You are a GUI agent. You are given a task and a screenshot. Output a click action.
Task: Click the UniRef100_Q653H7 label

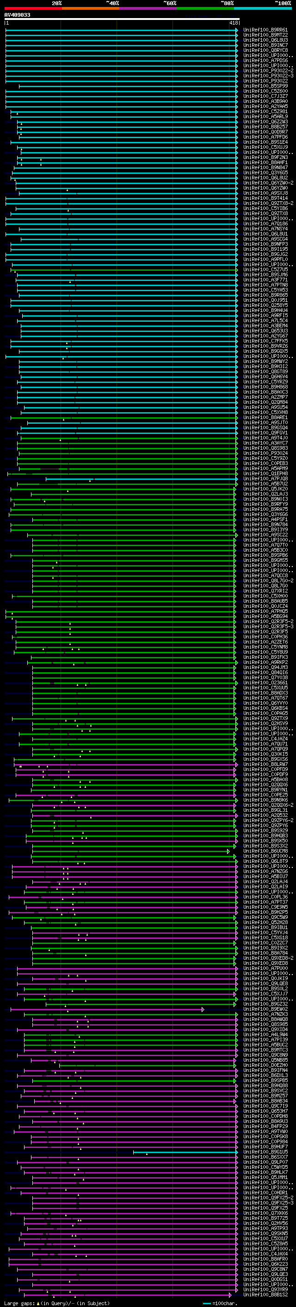click(265, 1111)
